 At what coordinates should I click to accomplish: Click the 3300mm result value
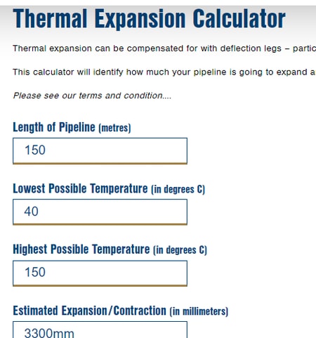[x=49, y=333]
